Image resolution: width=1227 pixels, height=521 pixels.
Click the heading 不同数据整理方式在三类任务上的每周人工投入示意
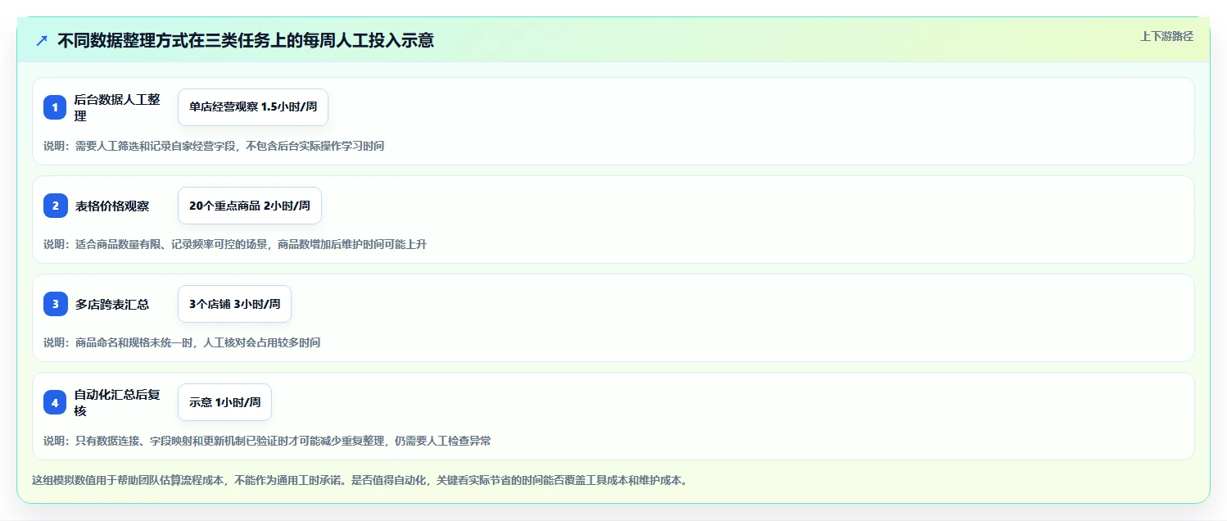(x=246, y=40)
